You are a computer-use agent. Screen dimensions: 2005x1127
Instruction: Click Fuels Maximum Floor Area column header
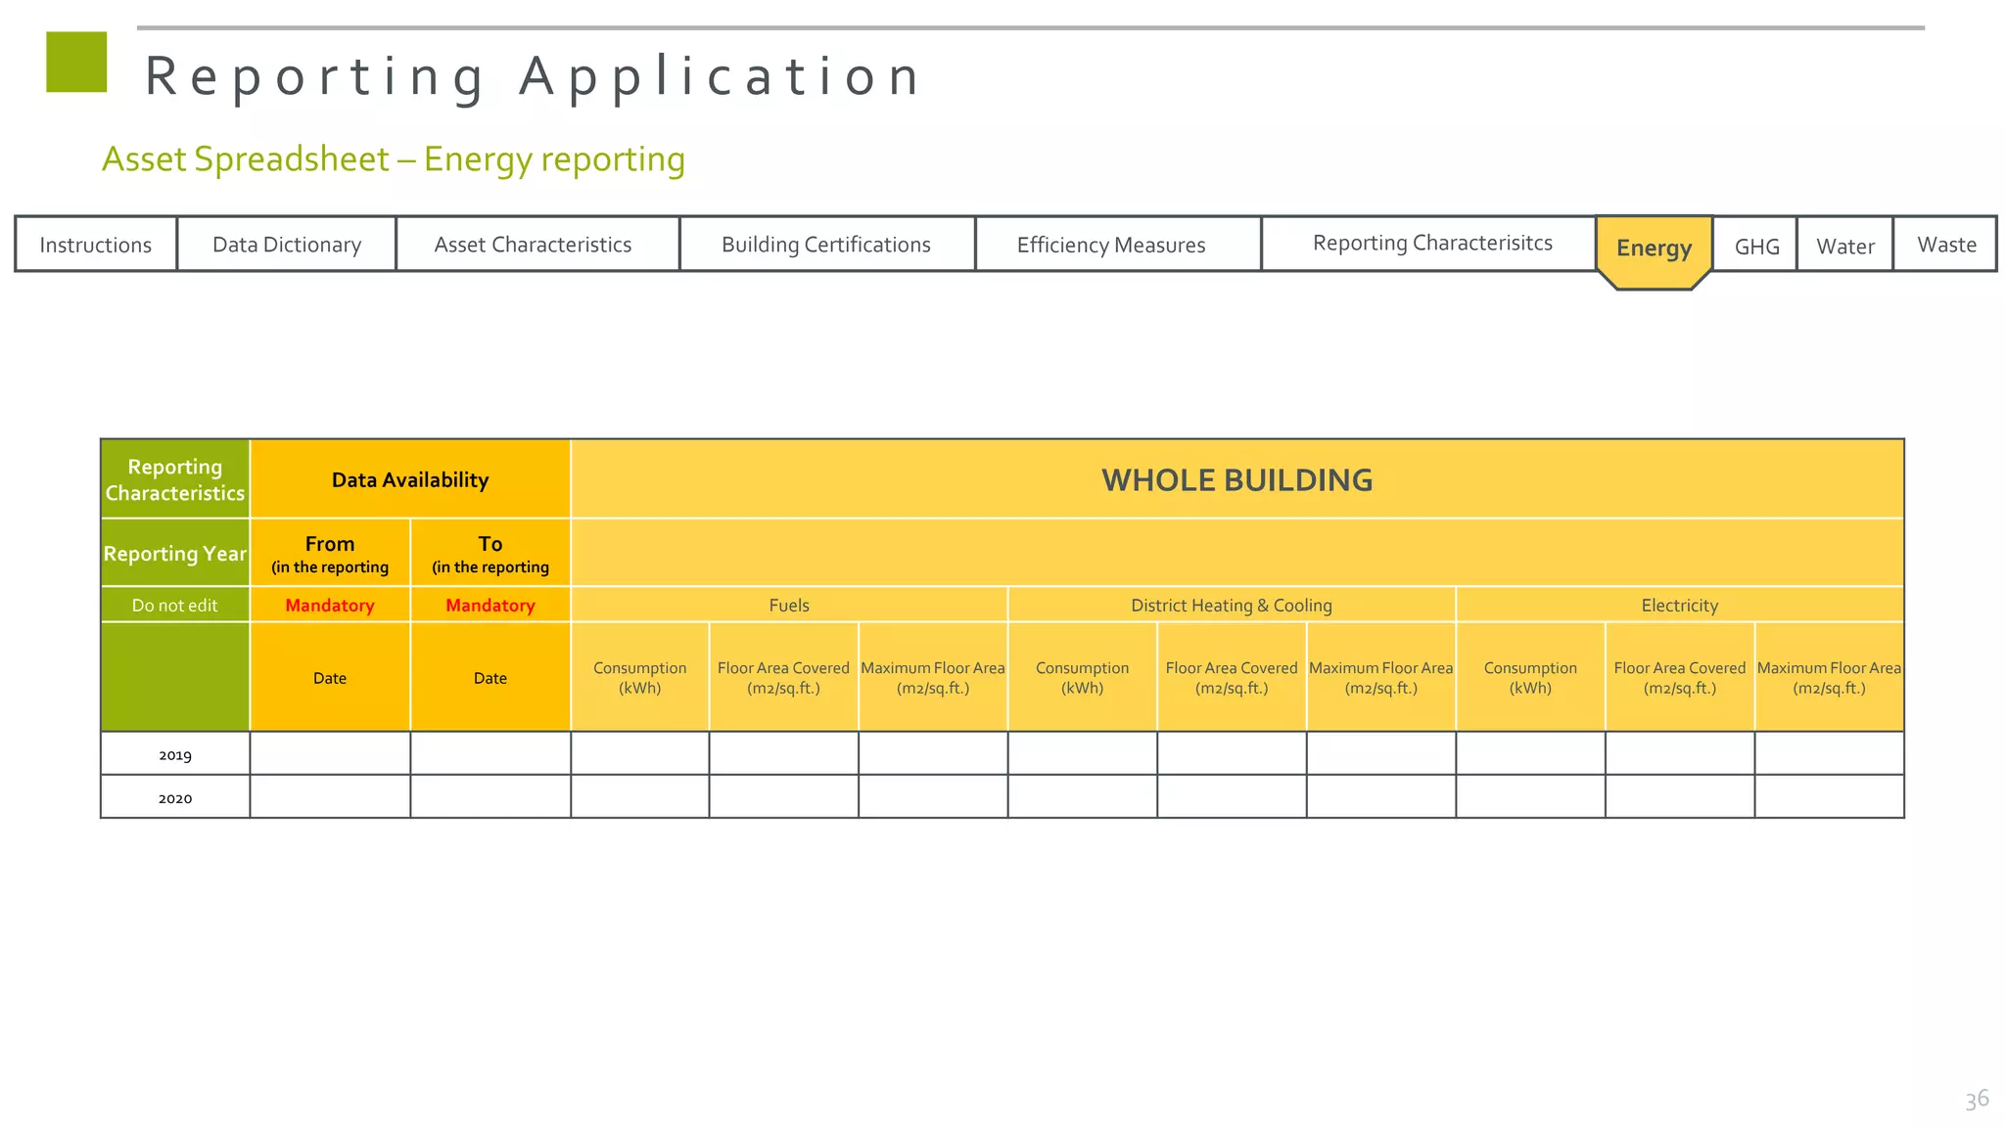click(x=933, y=677)
